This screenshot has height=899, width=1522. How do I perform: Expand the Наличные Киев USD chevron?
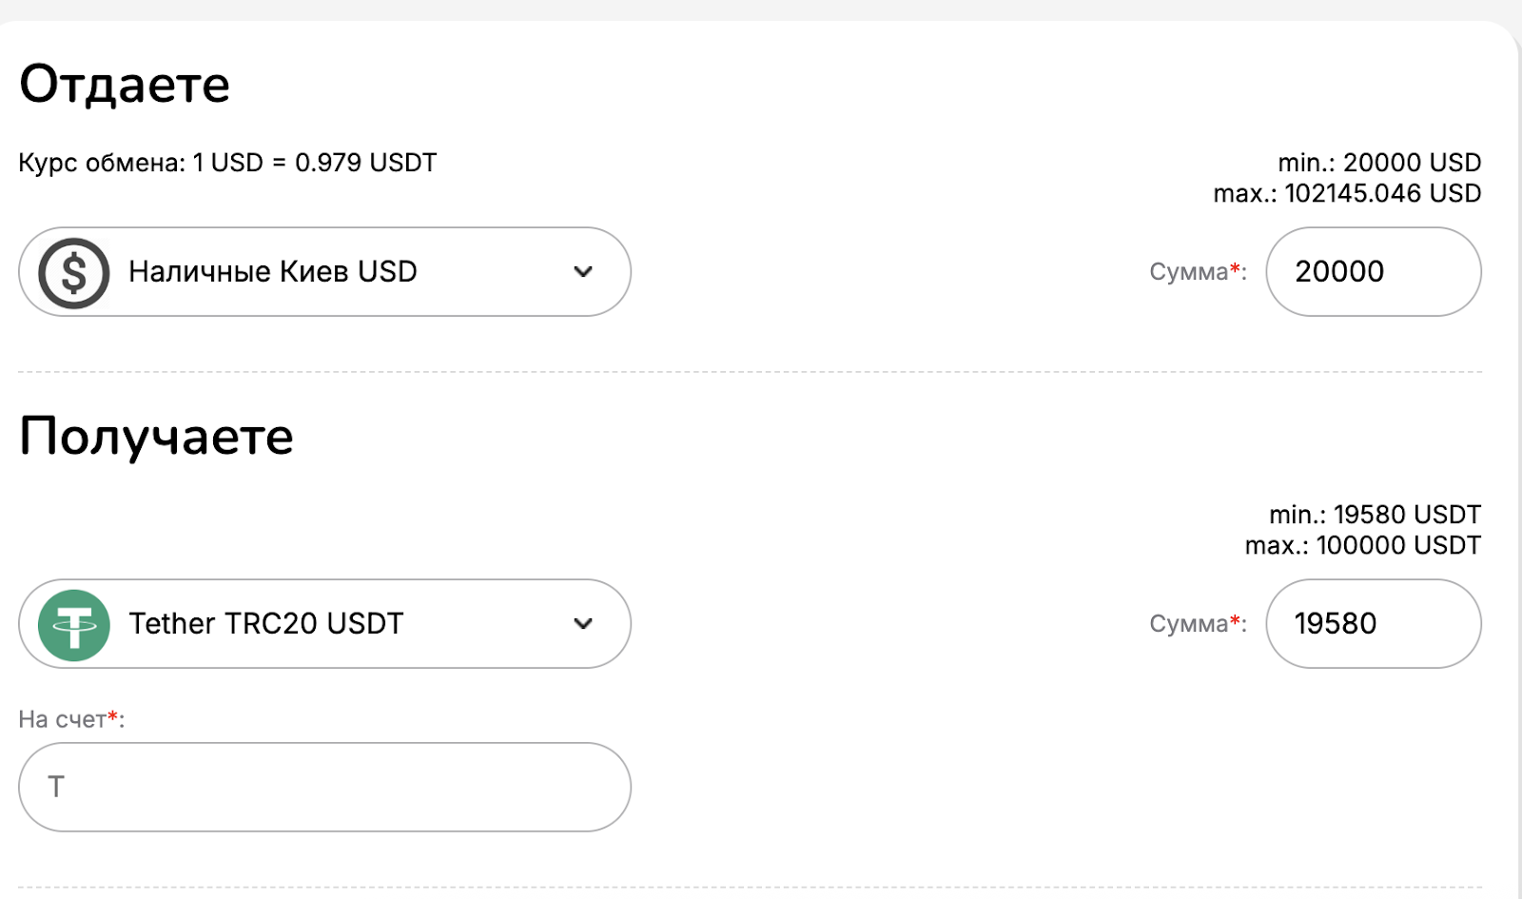coord(583,272)
